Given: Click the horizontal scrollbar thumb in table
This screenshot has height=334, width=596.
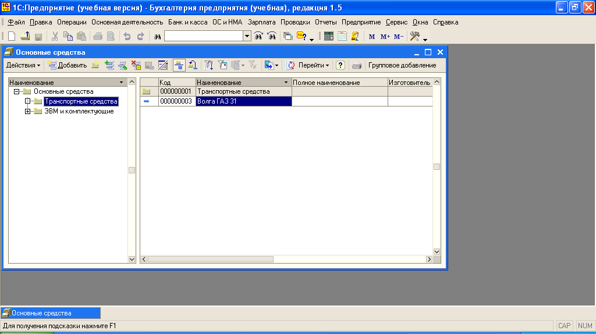Looking at the screenshot, I should (211, 259).
